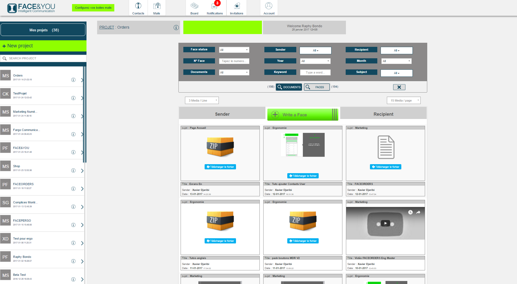Click the ZIP file icon of Ecrans En
This screenshot has width=517, height=284.
click(x=220, y=146)
